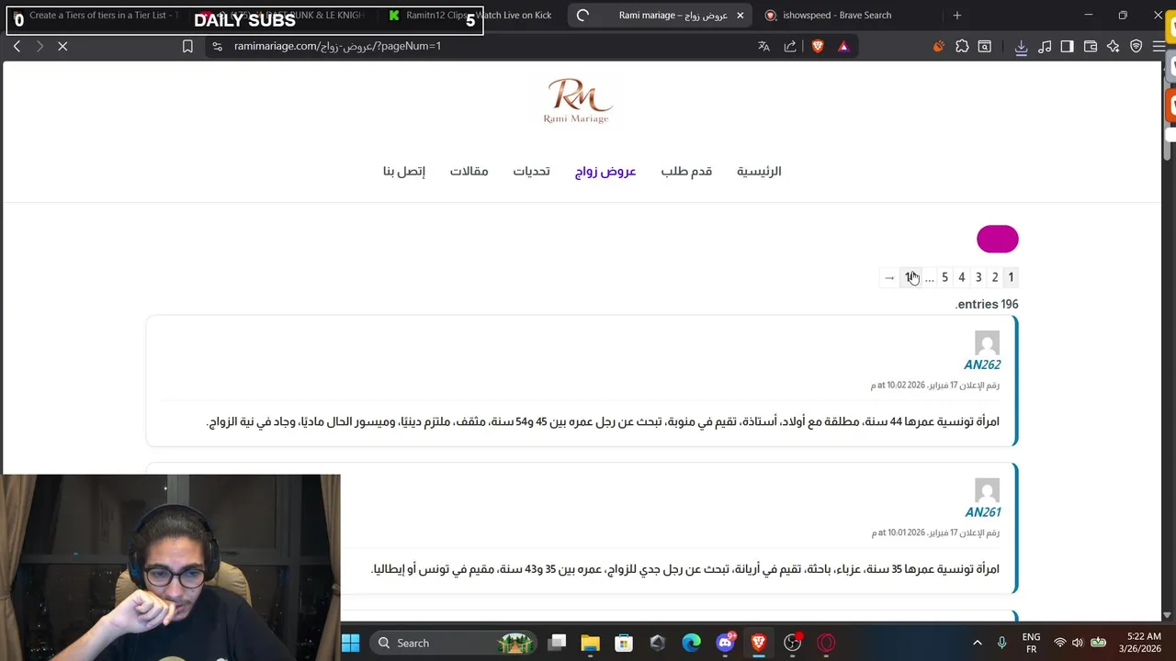The width and height of the screenshot is (1176, 661).
Task: Click the Rami Mariage logo
Action: point(577,101)
